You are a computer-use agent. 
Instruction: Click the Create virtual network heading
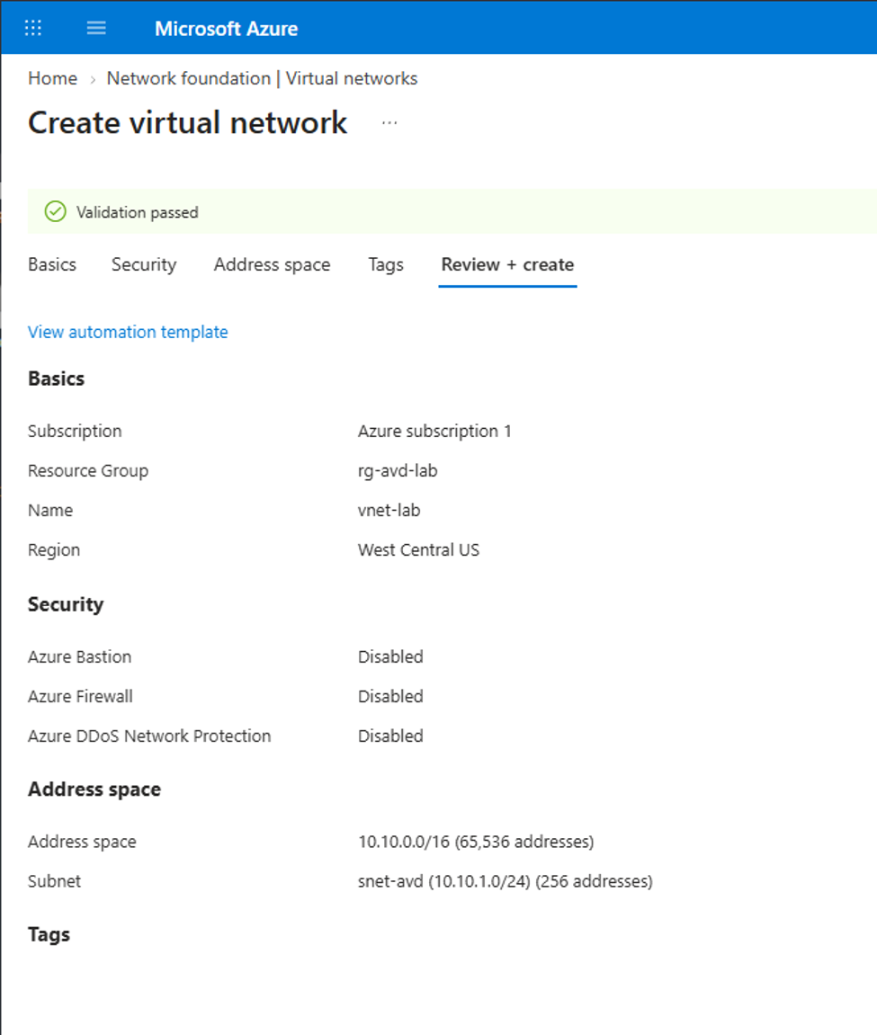pyautogui.click(x=188, y=123)
